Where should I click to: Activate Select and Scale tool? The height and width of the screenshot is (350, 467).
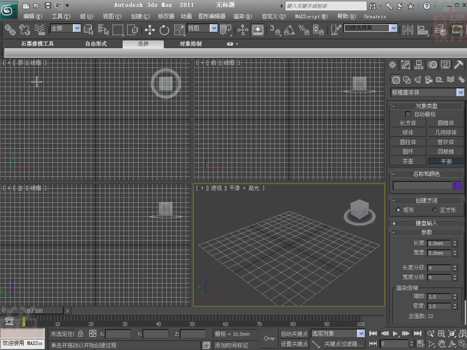[x=179, y=30]
